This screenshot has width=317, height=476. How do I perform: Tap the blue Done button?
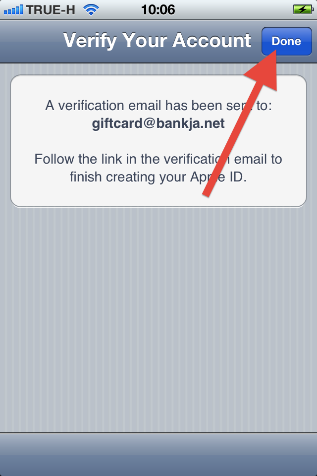[287, 41]
